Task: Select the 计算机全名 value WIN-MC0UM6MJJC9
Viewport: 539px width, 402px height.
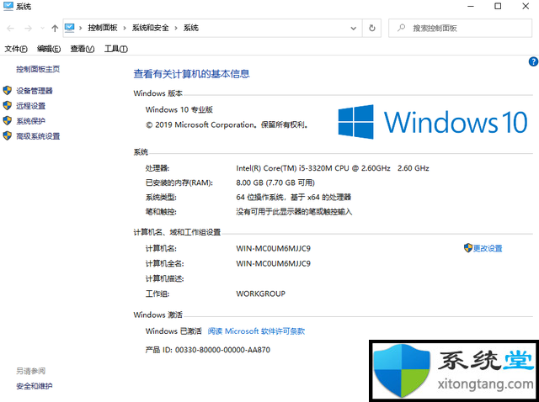Action: 273,263
